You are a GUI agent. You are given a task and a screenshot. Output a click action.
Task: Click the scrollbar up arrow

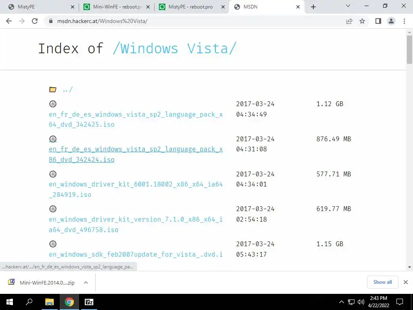(x=409, y=32)
